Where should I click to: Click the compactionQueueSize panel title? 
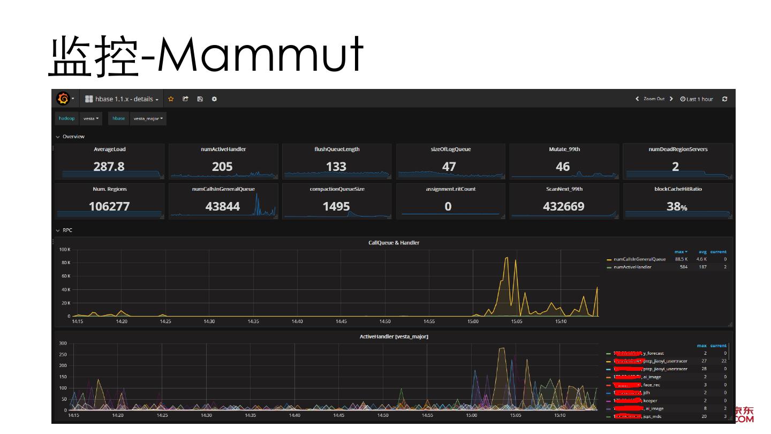pyautogui.click(x=337, y=189)
